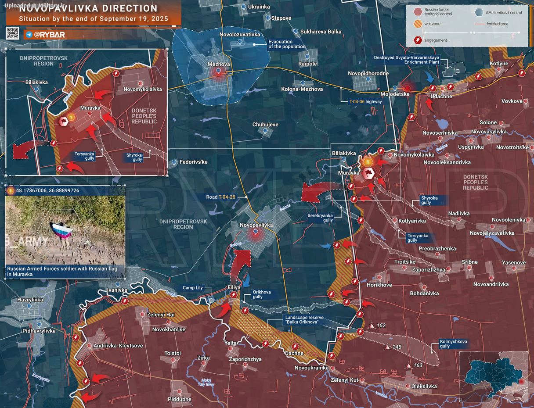
Task: Click the Kolmychkova gully label
Action: tap(453, 344)
